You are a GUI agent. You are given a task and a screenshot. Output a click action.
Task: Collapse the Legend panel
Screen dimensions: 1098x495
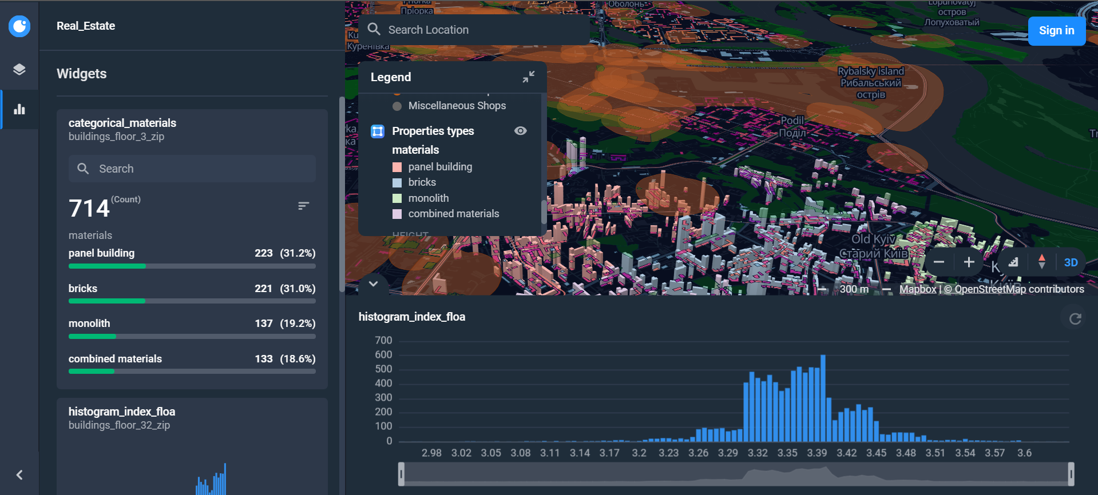point(528,77)
